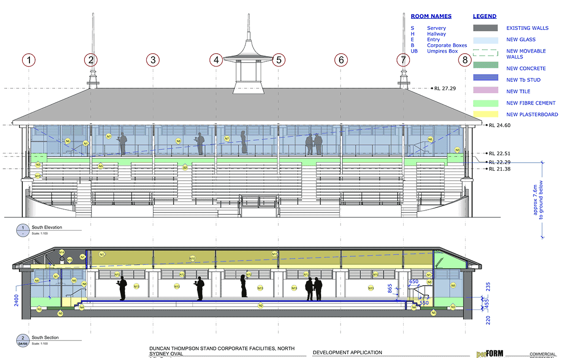Pick grid bubble number 6
The width and height of the screenshot is (570, 358).
coord(341,60)
